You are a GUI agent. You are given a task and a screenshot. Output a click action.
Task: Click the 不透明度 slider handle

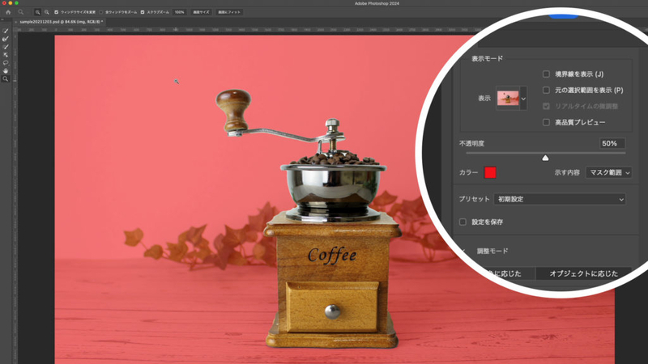coord(545,158)
